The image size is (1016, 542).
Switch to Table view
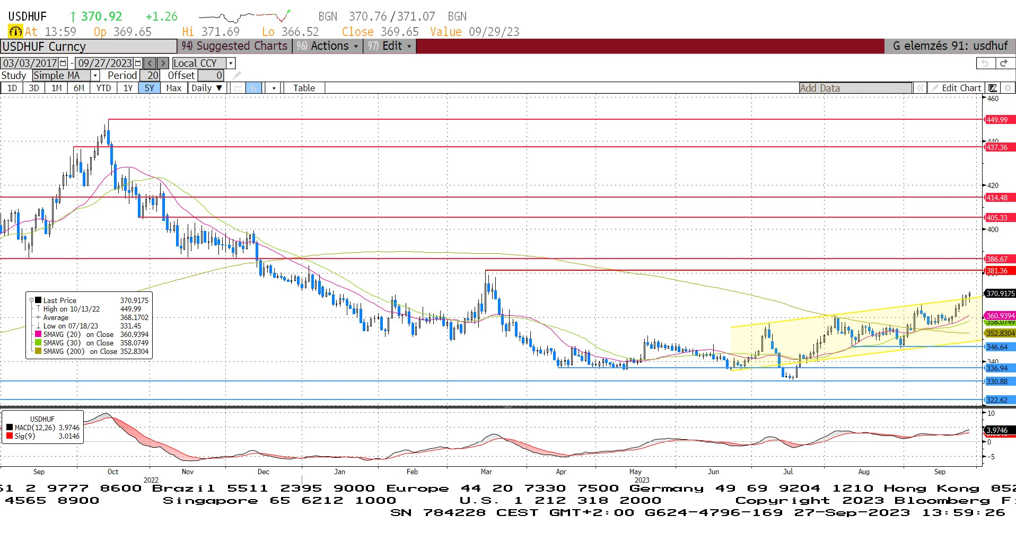pyautogui.click(x=304, y=88)
